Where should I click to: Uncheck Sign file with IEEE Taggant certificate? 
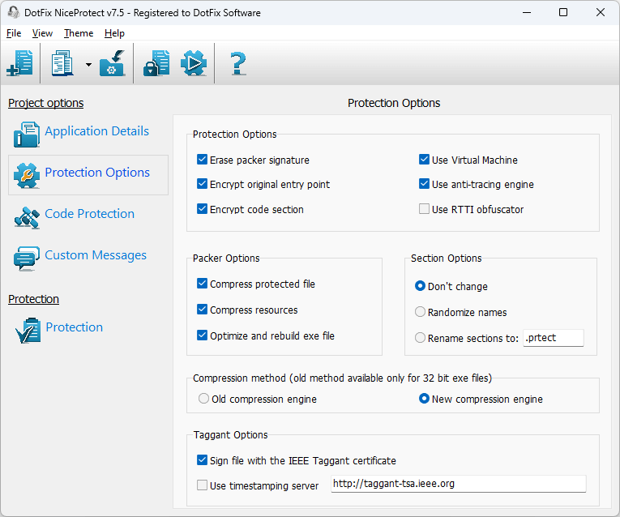click(x=202, y=460)
